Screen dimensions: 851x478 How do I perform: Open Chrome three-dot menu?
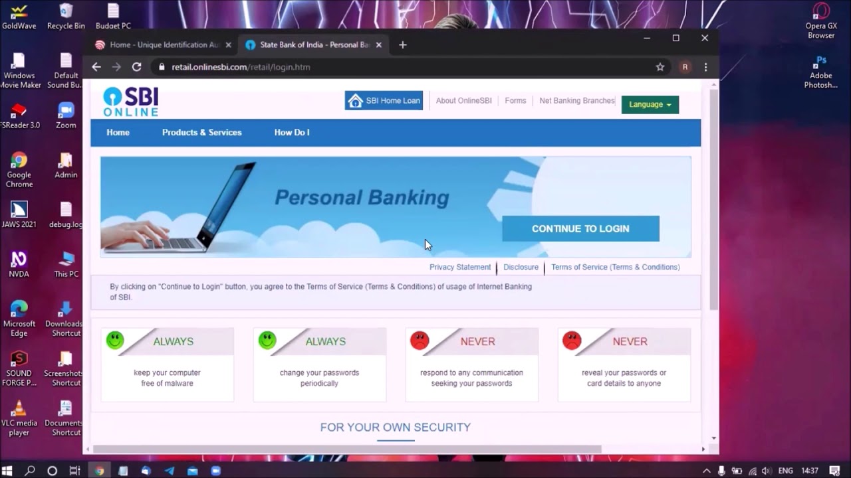[705, 67]
